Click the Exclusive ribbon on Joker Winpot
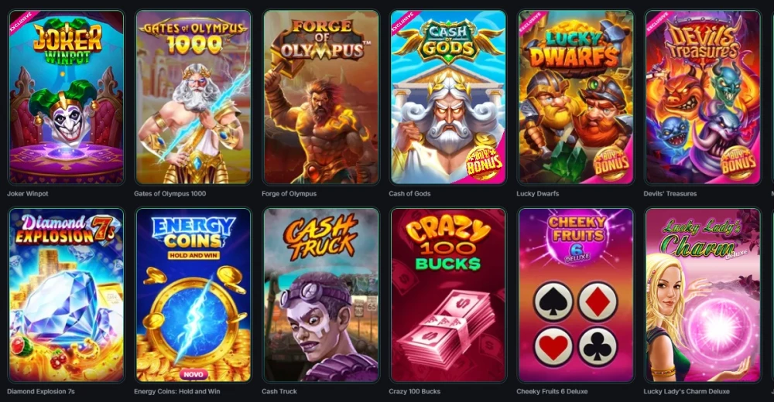This screenshot has width=774, height=402. click(x=21, y=22)
